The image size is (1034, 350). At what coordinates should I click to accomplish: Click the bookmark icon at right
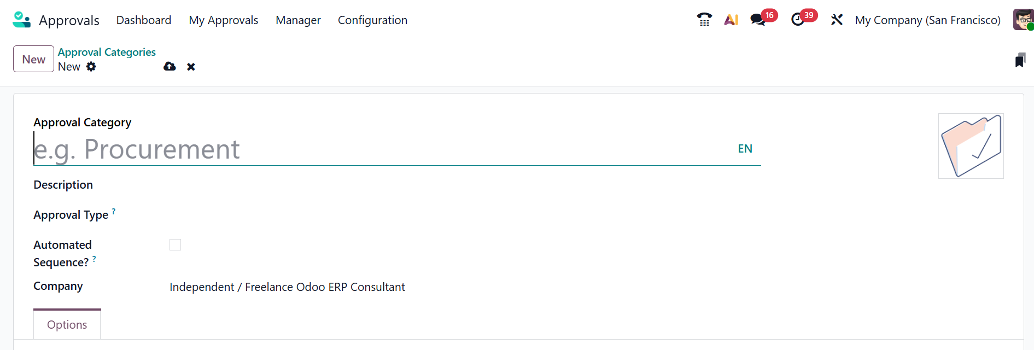1020,60
